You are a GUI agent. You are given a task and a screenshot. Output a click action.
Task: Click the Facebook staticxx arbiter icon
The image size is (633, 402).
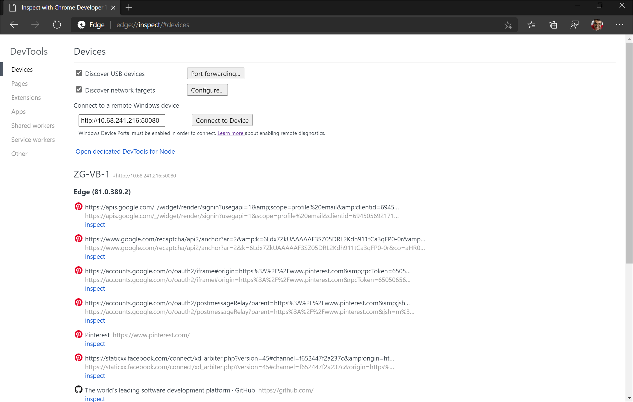click(79, 358)
